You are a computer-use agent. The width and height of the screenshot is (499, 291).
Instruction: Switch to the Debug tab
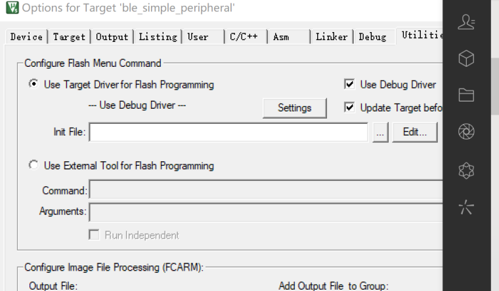point(372,37)
